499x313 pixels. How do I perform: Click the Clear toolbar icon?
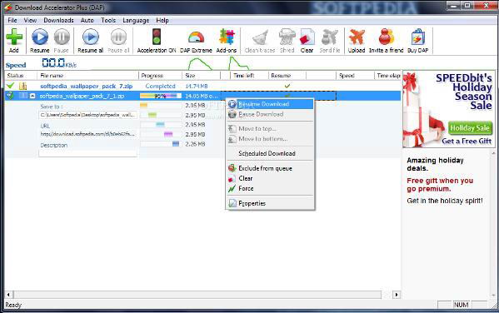(x=307, y=37)
